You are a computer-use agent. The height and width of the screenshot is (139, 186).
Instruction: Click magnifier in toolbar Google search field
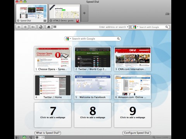click(167, 27)
